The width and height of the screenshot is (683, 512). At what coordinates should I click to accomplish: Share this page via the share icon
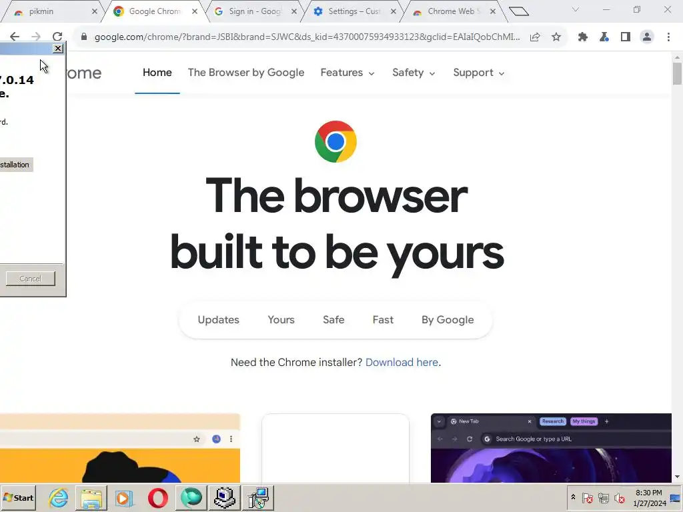pyautogui.click(x=535, y=37)
